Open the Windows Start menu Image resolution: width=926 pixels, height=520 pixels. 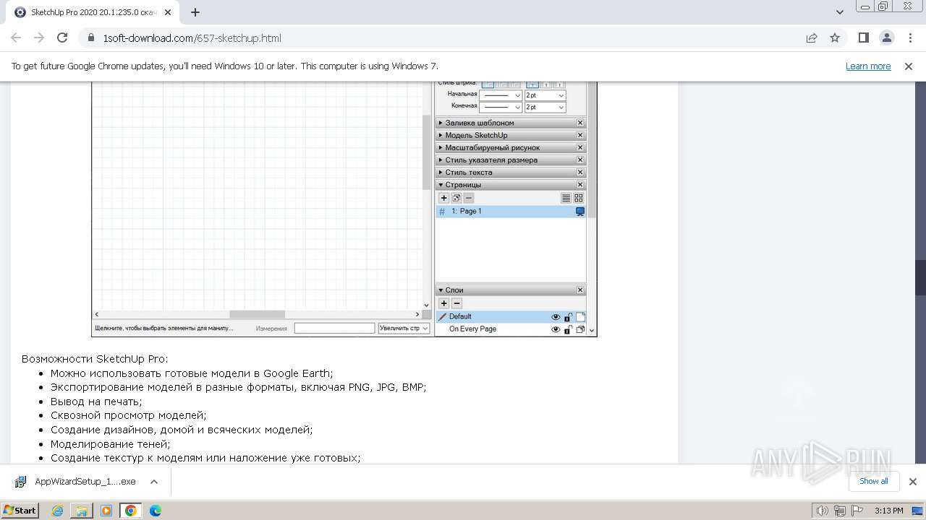[x=20, y=511]
